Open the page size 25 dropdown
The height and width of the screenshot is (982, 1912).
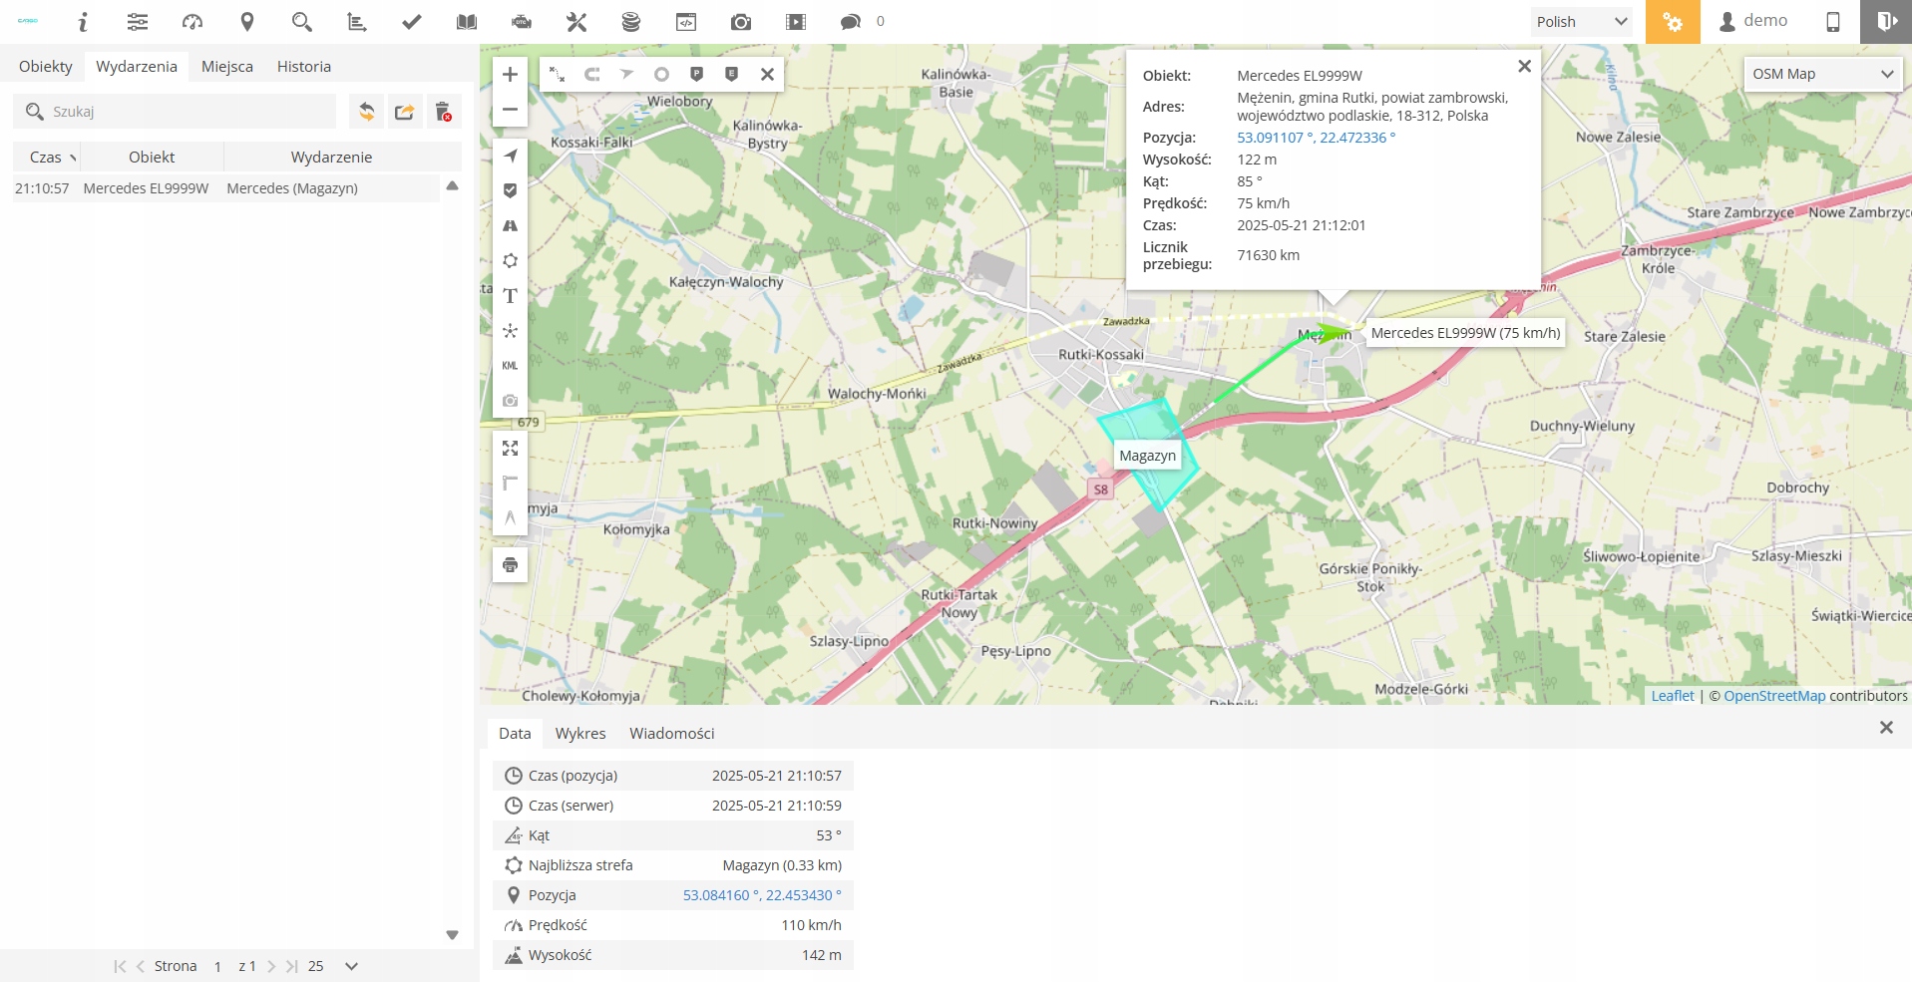pos(350,966)
